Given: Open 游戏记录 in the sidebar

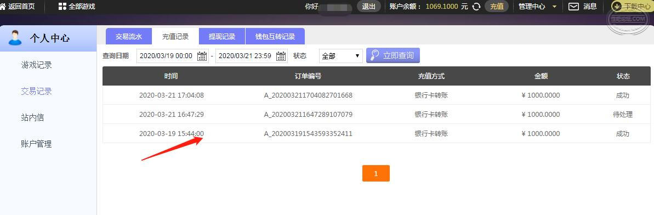Looking at the screenshot, I should (36, 65).
